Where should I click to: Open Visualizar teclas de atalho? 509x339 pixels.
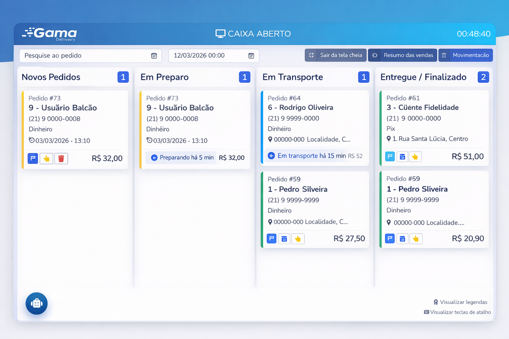point(457,312)
